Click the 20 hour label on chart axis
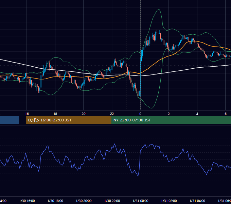 (x=84, y=114)
